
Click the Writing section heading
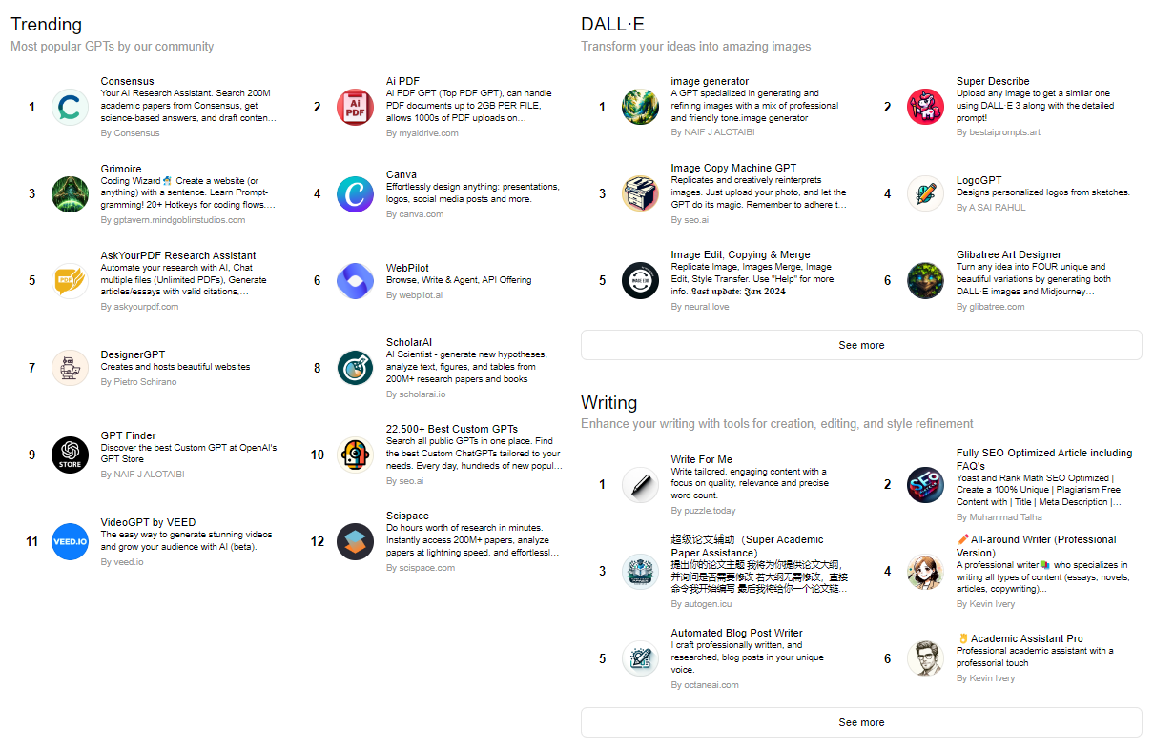(609, 402)
